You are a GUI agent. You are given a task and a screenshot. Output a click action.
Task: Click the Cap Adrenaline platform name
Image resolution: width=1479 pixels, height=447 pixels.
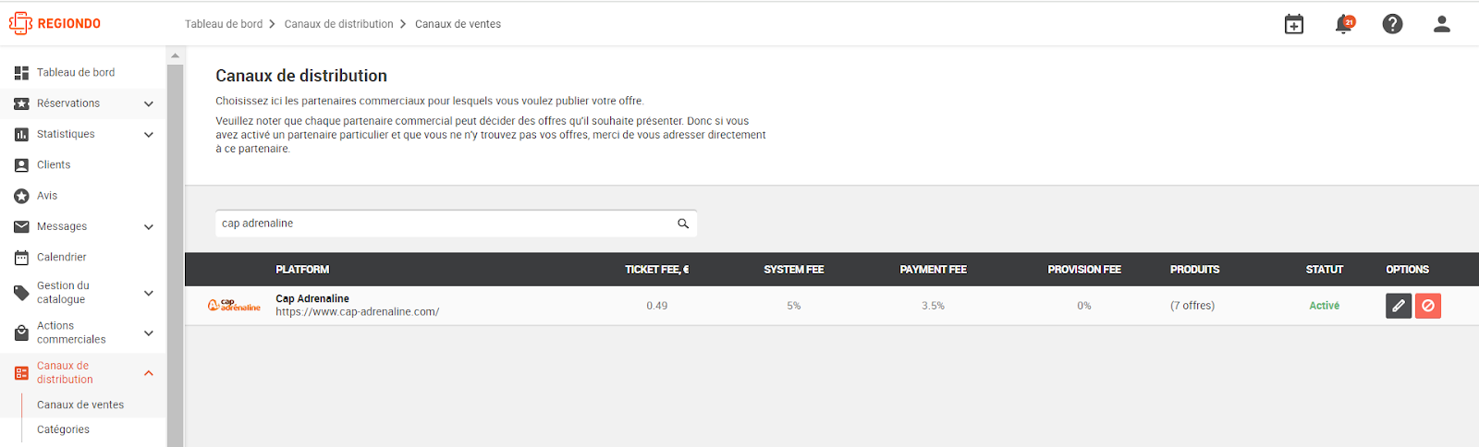312,298
